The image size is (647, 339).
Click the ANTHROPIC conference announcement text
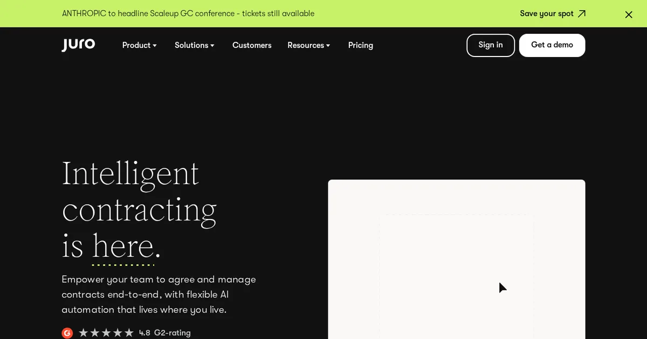point(188,13)
